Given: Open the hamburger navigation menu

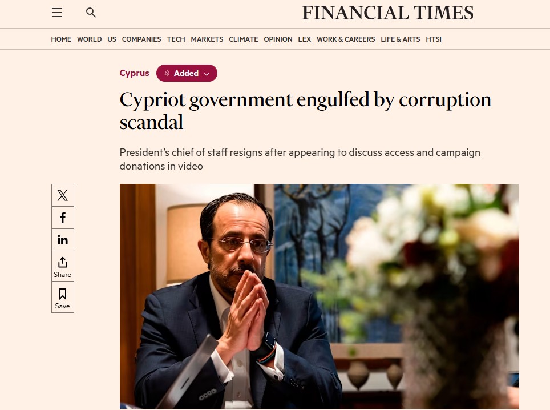Looking at the screenshot, I should pyautogui.click(x=56, y=12).
